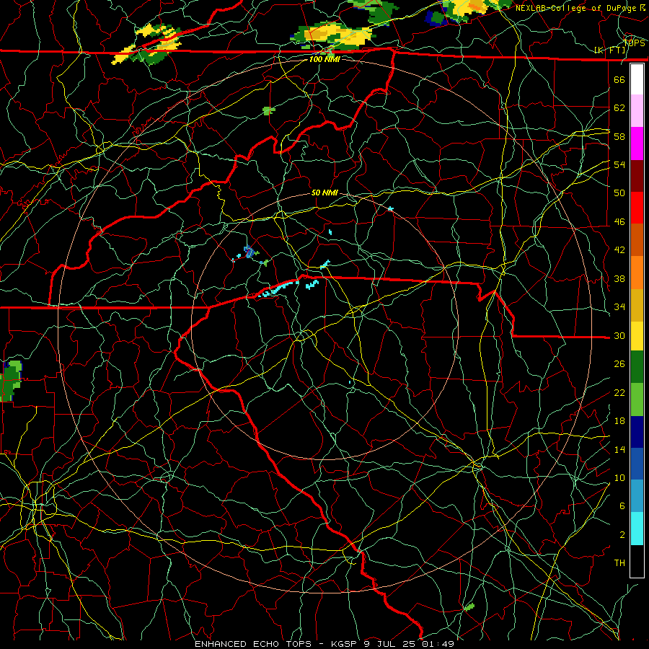Click the small green echo near the bottom right
Screen dimensions: 649x649
[x=469, y=606]
